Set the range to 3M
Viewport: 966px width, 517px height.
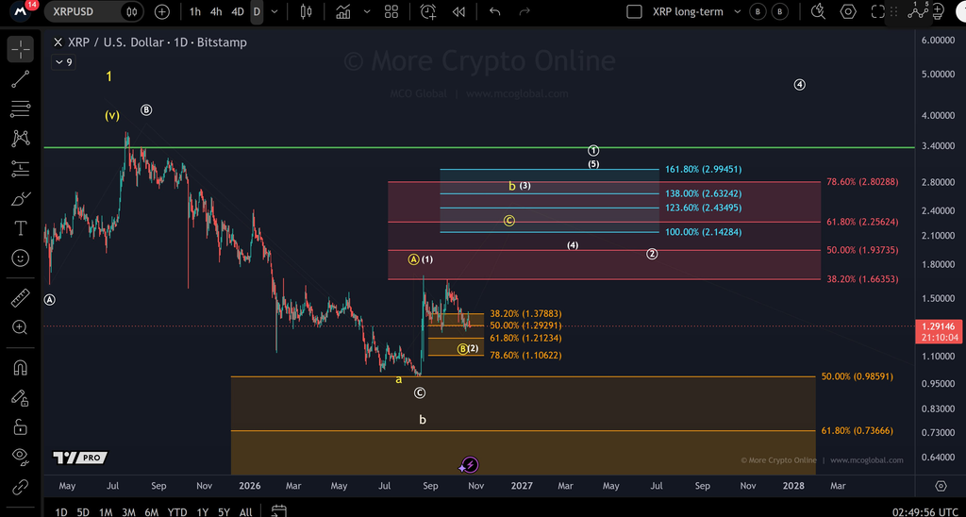click(128, 511)
